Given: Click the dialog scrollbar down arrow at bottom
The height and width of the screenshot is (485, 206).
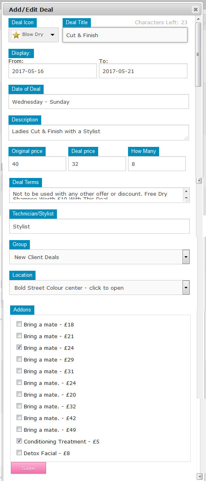Looking at the screenshot, I should tap(198, 477).
